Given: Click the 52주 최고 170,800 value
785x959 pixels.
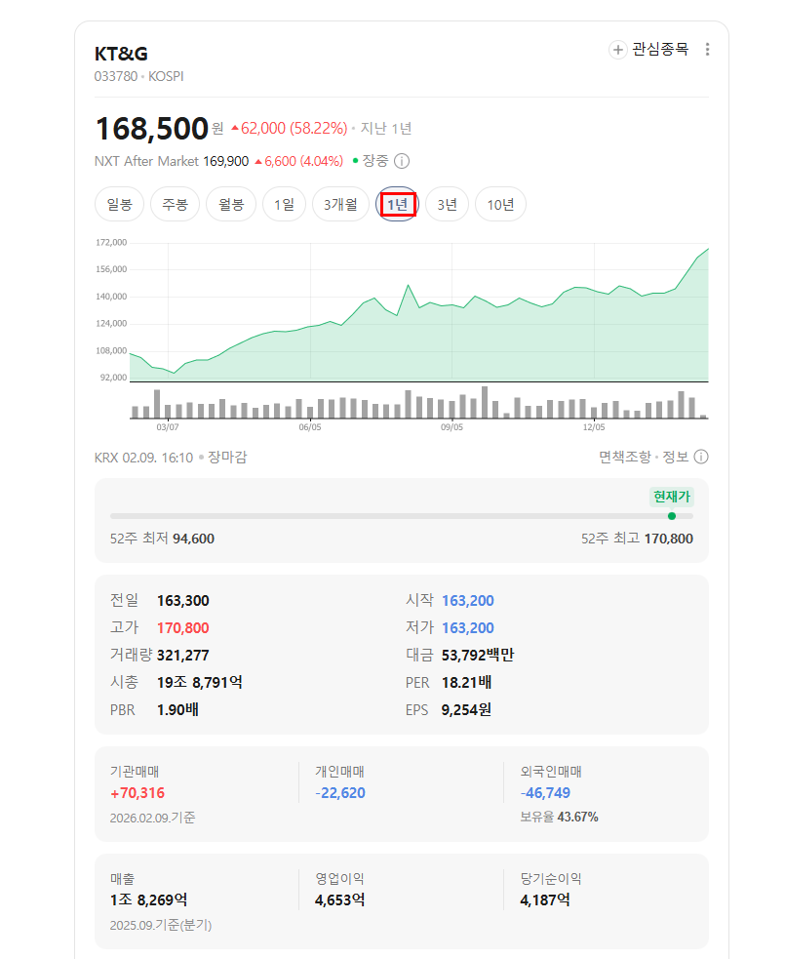Looking at the screenshot, I should [x=668, y=539].
